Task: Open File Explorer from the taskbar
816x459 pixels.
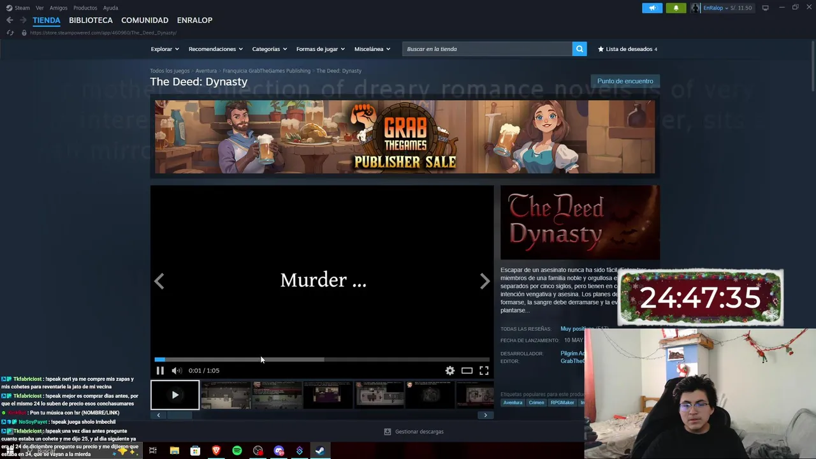Action: (x=174, y=451)
